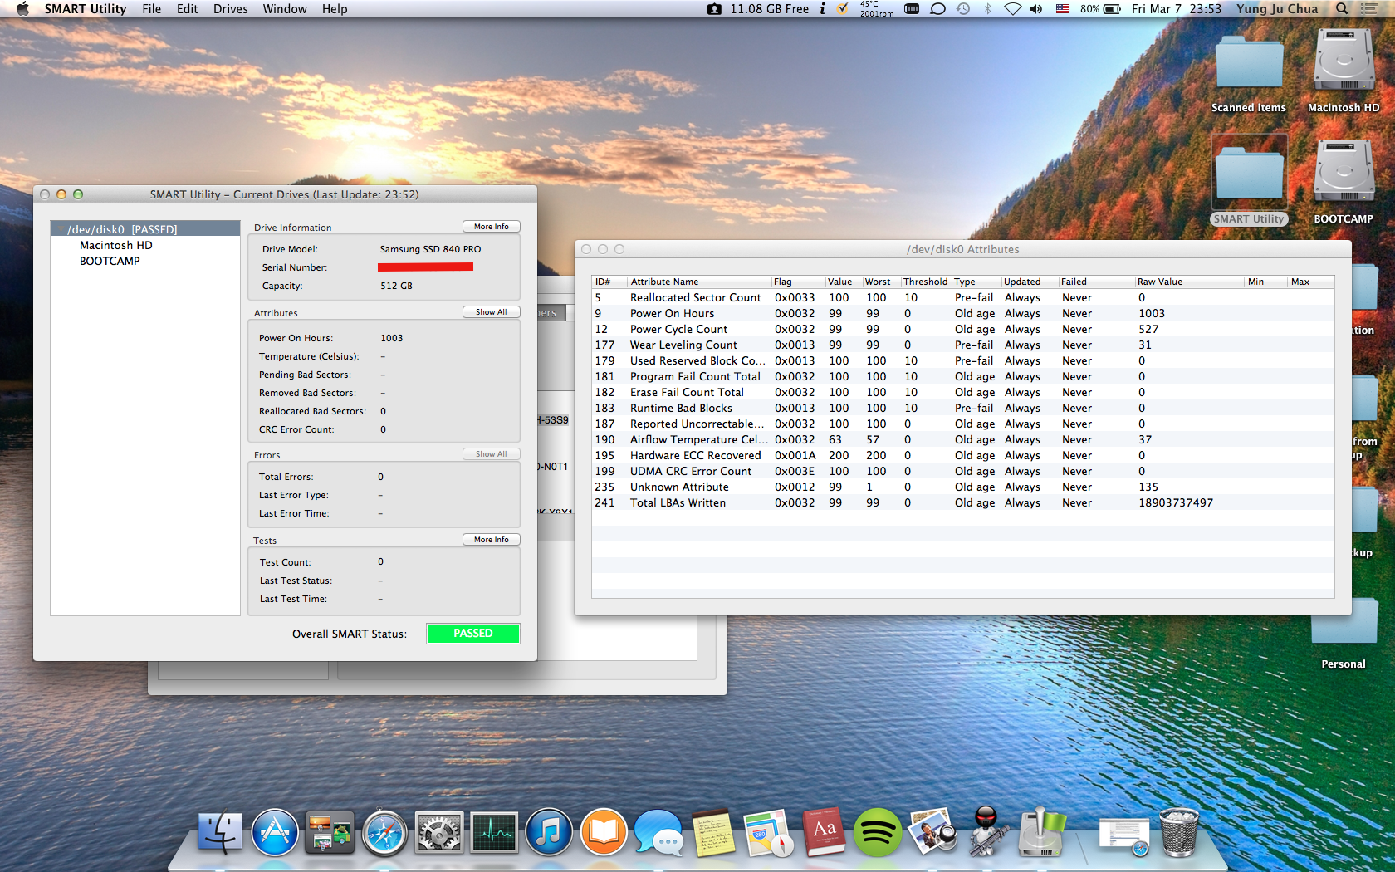Image resolution: width=1395 pixels, height=872 pixels.
Task: Open Messages app in dock
Action: (658, 832)
